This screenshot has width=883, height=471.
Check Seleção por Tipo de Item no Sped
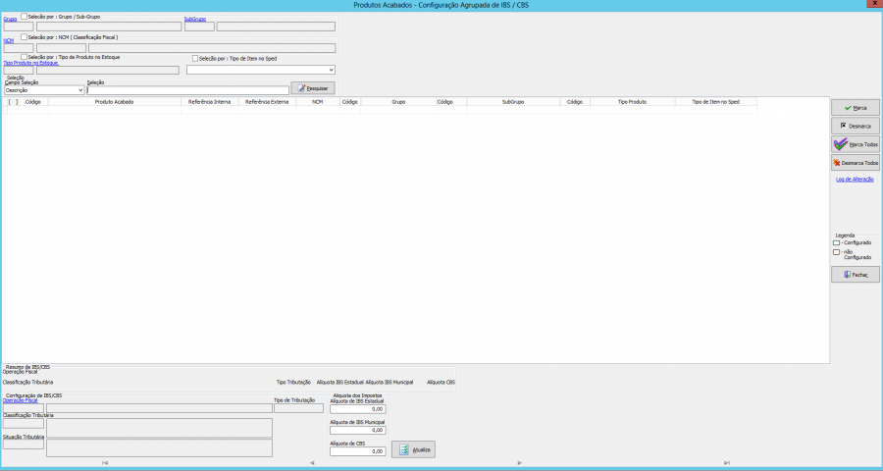[x=195, y=58]
